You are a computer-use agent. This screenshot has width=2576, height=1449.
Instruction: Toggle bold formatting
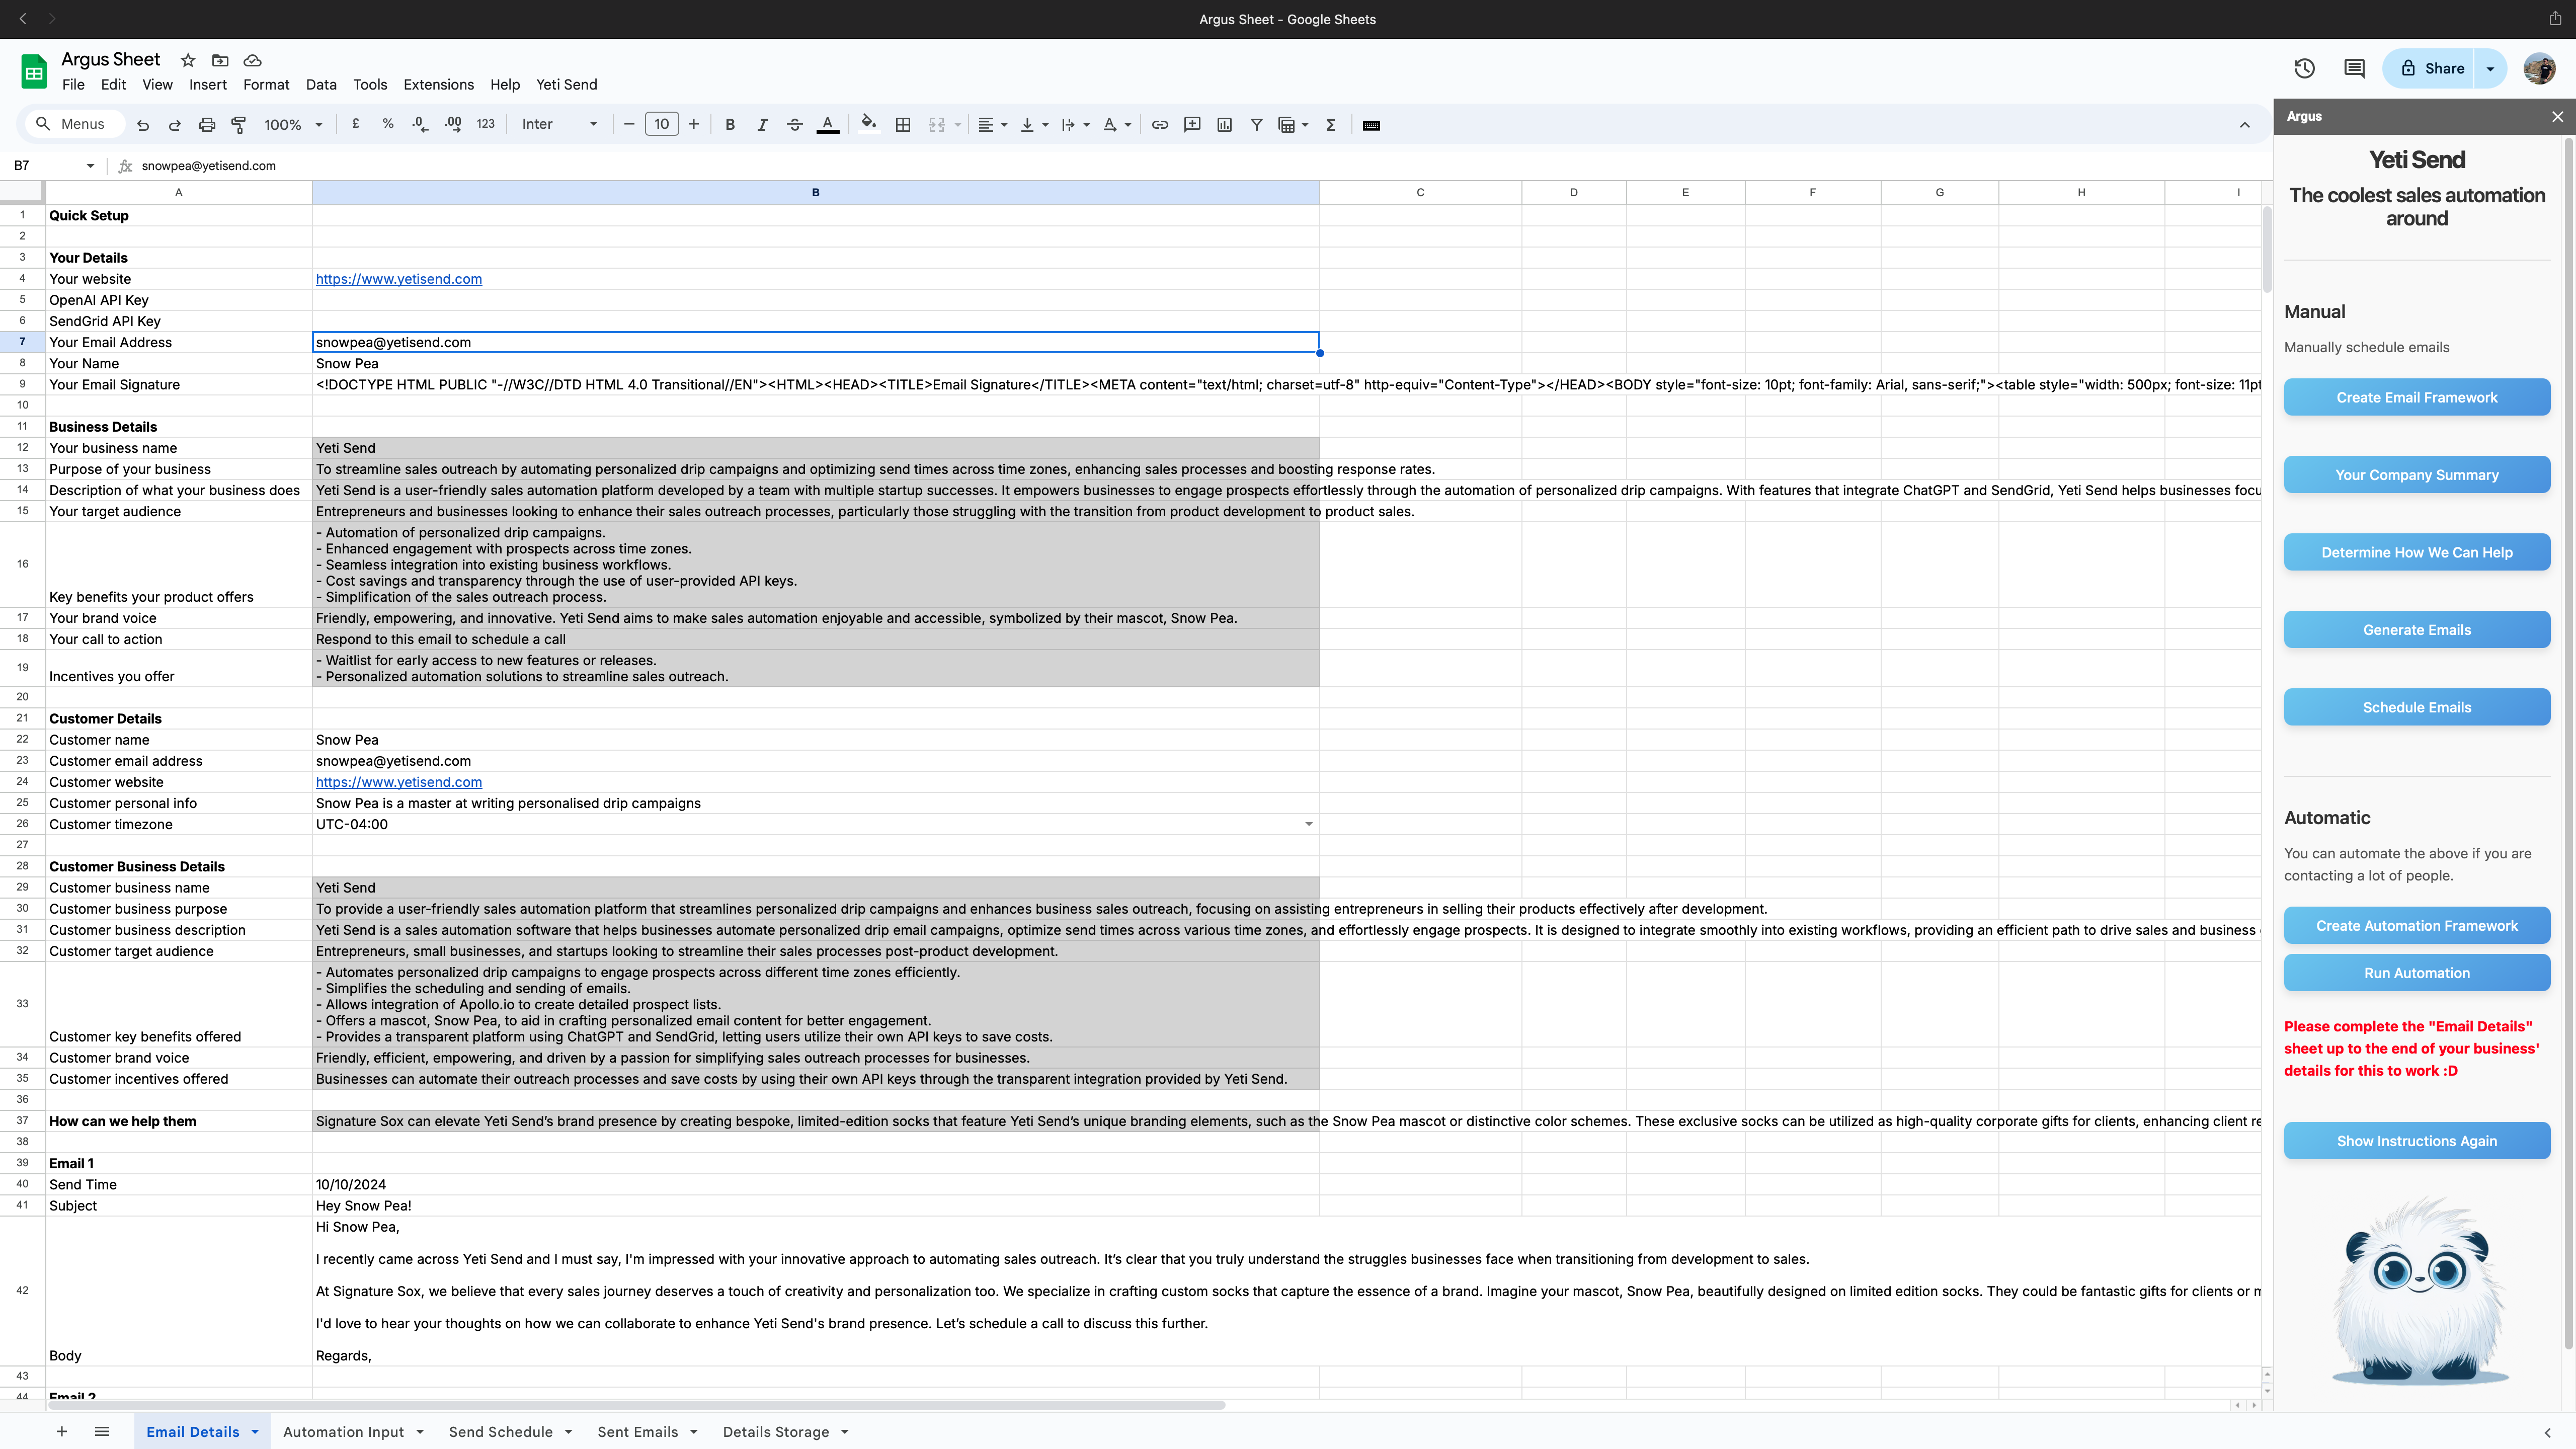point(730,125)
